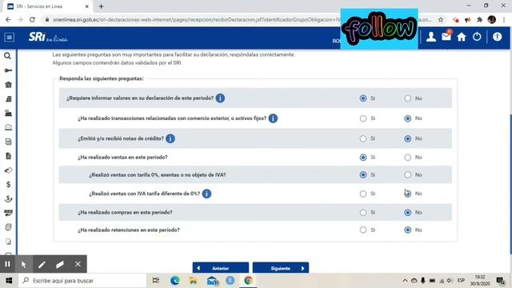Open Microsoft Edge from taskbar
The image size is (512, 288).
click(175, 281)
